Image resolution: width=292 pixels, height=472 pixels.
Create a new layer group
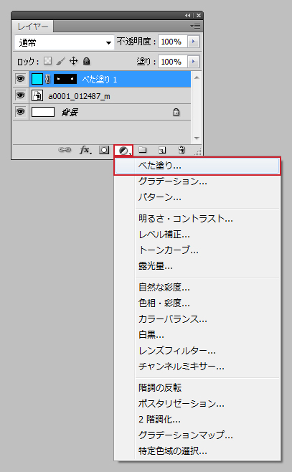(142, 149)
